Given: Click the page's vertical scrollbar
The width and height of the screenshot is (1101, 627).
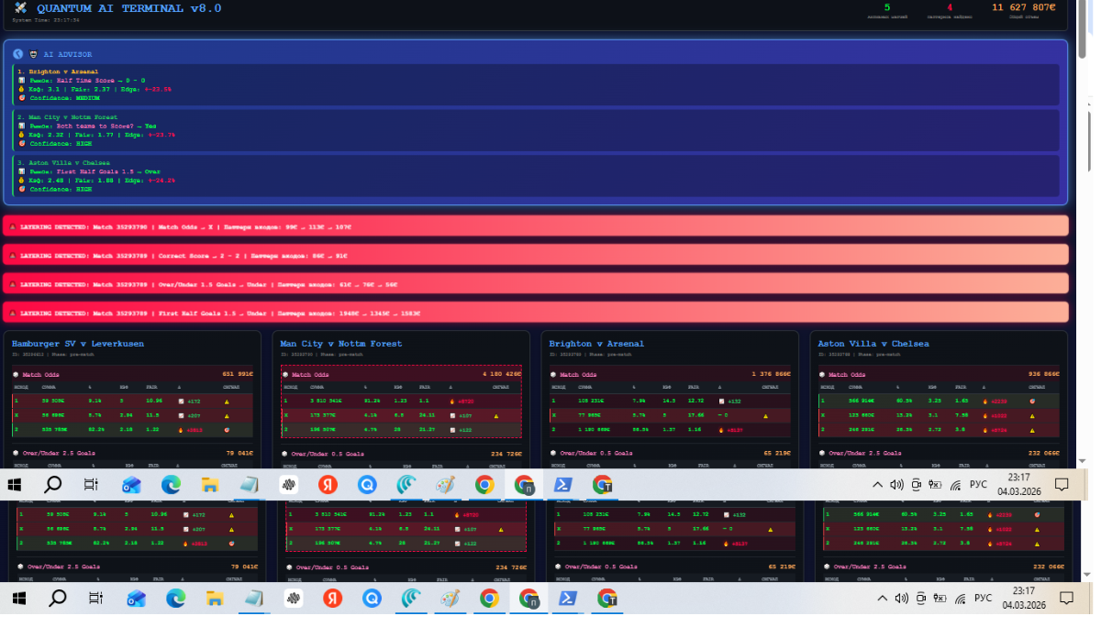Looking at the screenshot, I should pyautogui.click(x=1085, y=183).
